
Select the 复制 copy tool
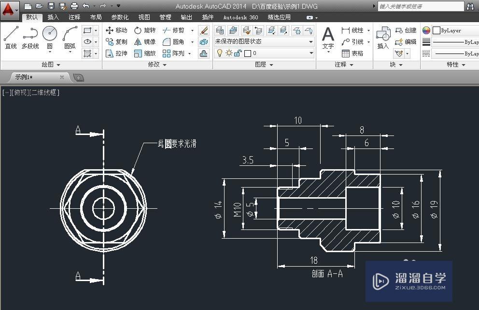pos(116,42)
